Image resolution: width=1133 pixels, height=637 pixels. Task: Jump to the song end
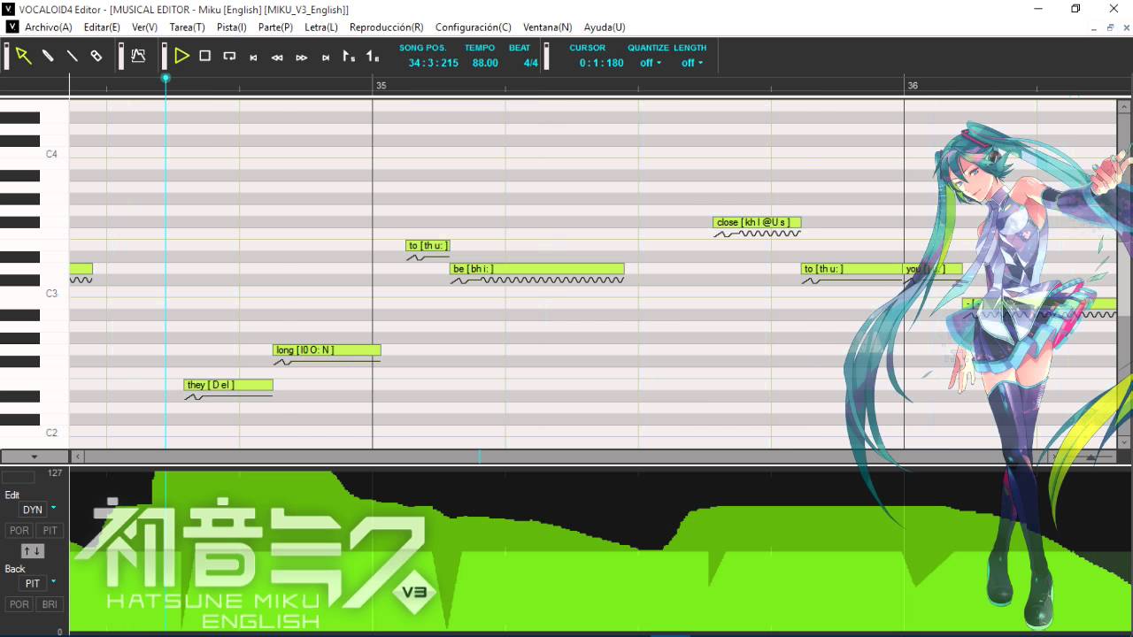(325, 58)
